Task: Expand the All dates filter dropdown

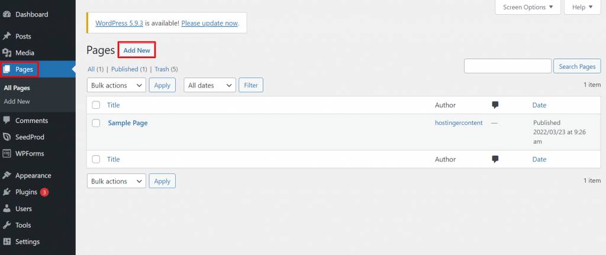Action: pos(210,85)
